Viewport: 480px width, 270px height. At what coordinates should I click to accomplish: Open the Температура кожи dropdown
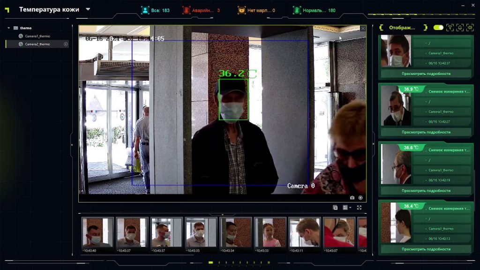(x=88, y=9)
